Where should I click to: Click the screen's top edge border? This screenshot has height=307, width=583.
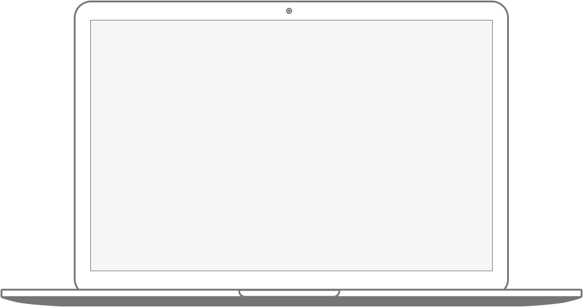(291, 20)
